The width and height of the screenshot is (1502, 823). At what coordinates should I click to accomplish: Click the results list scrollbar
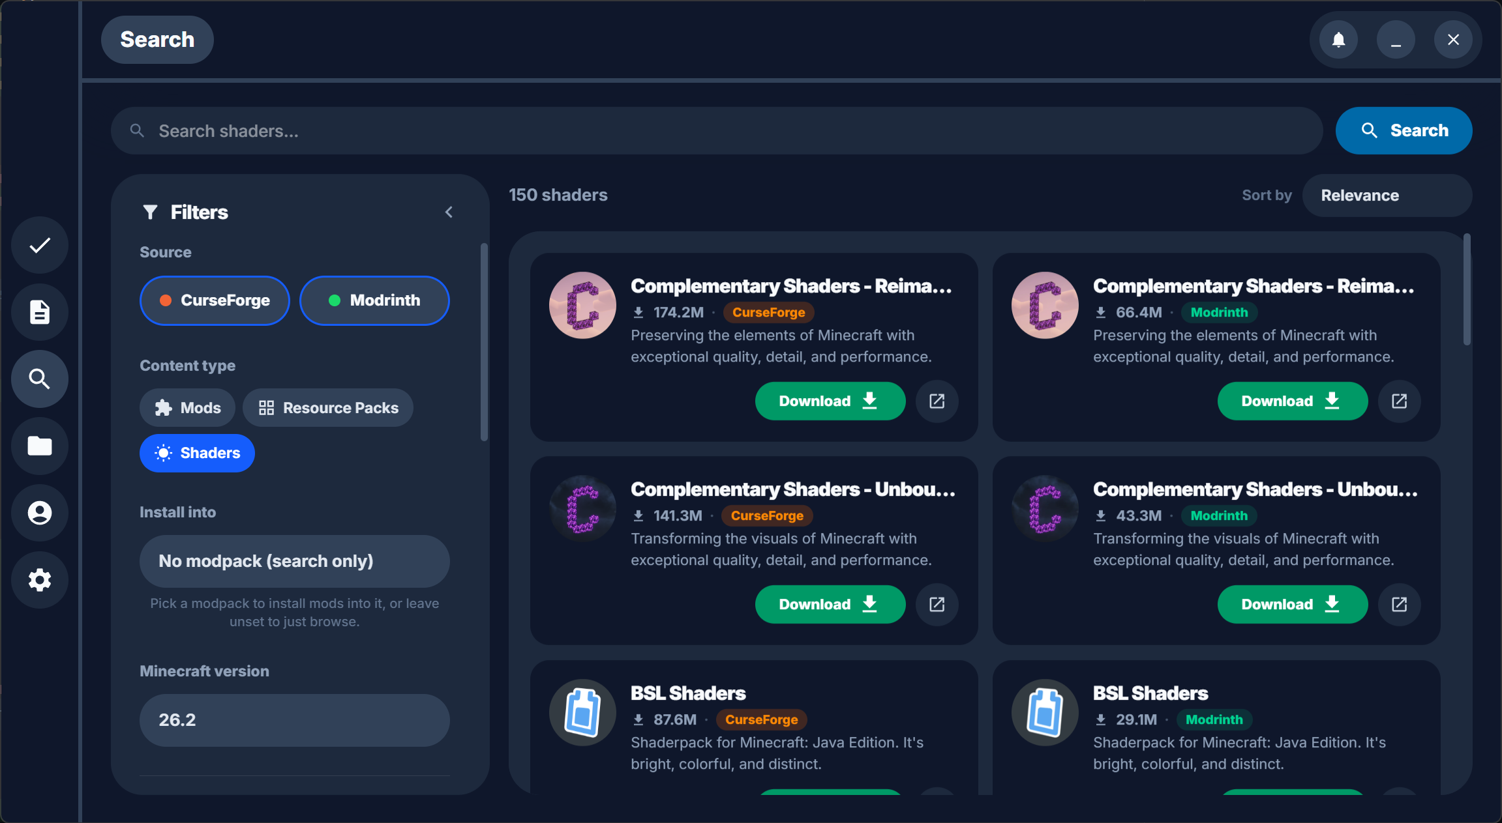1467,289
